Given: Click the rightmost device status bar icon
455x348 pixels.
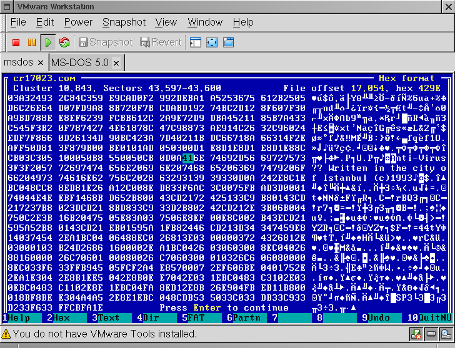Looking at the screenshot, I should click(x=446, y=334).
